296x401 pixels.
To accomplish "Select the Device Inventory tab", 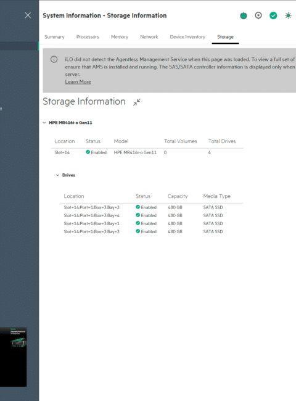I will [x=187, y=37].
